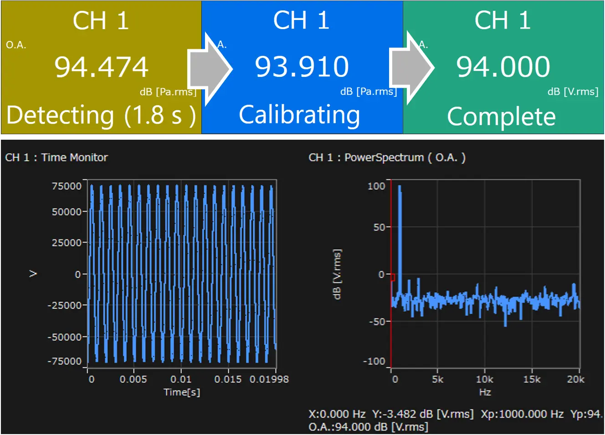Click the 1 kHz peak in the PowerSpectrum plot
This screenshot has width=605, height=435.
click(x=400, y=237)
